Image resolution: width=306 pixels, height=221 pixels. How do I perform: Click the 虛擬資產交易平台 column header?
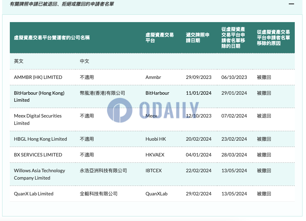tap(159, 38)
